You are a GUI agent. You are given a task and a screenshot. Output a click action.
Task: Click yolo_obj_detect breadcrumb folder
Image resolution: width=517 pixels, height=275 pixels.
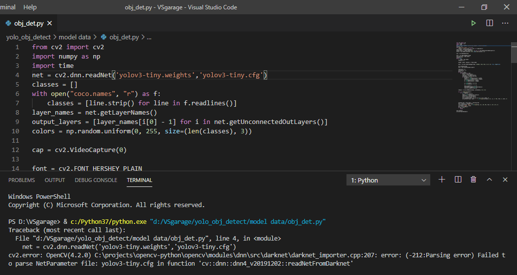tap(29, 37)
